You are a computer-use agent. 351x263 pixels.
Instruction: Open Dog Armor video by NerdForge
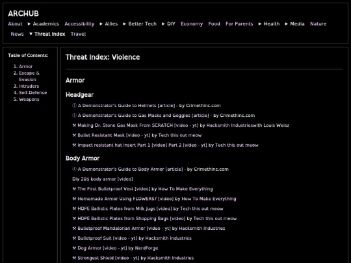(x=102, y=248)
